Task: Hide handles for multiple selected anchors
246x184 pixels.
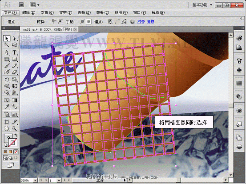Action: pyautogui.click(x=89, y=21)
